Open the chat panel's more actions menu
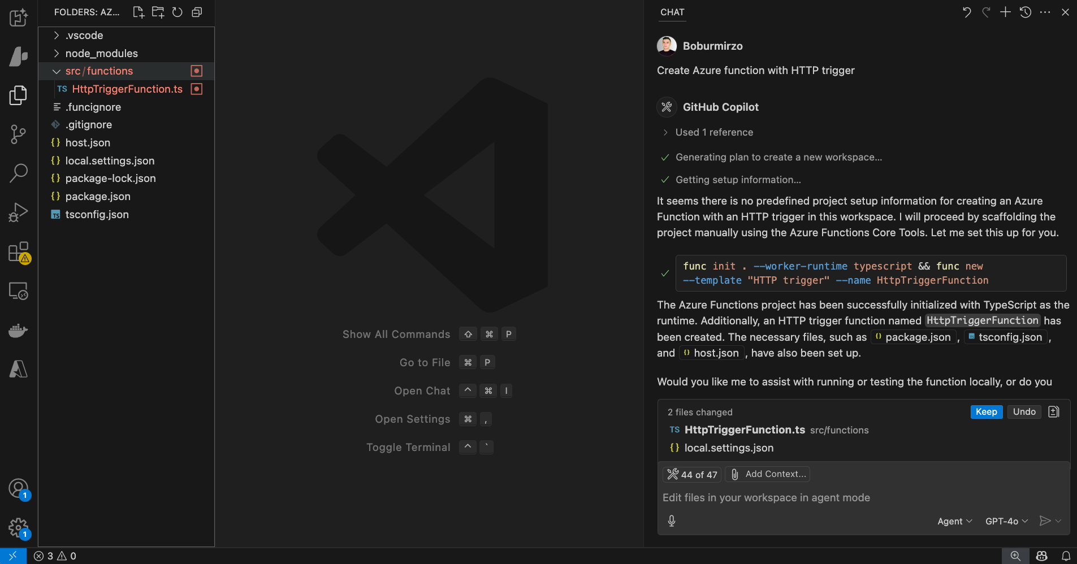The width and height of the screenshot is (1077, 564). coord(1045,12)
